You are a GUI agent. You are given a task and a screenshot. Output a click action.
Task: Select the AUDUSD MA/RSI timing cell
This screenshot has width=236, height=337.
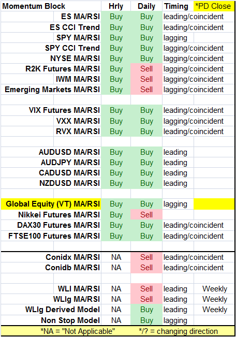pos(178,152)
